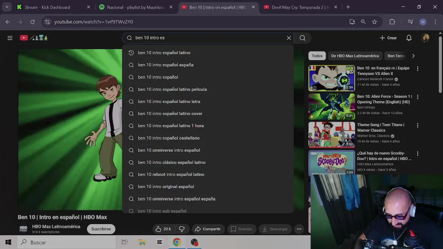Open the Chrome profile M avatar
443x249 pixels.
(x=423, y=22)
